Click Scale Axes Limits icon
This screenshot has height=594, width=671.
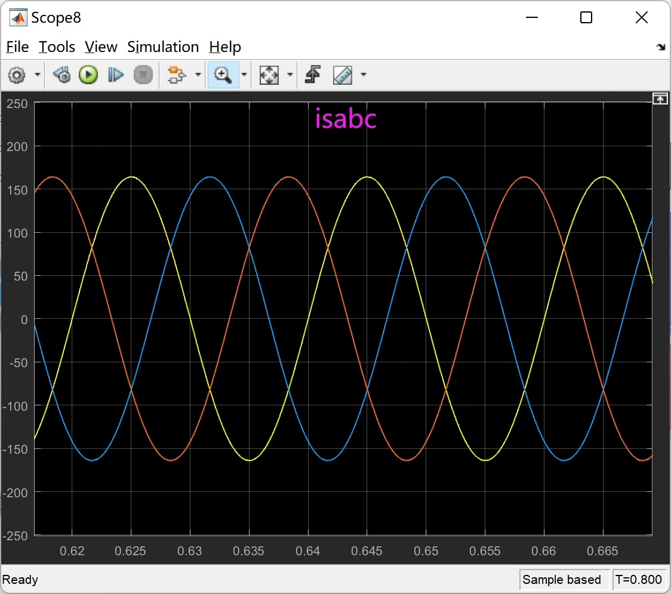269,75
